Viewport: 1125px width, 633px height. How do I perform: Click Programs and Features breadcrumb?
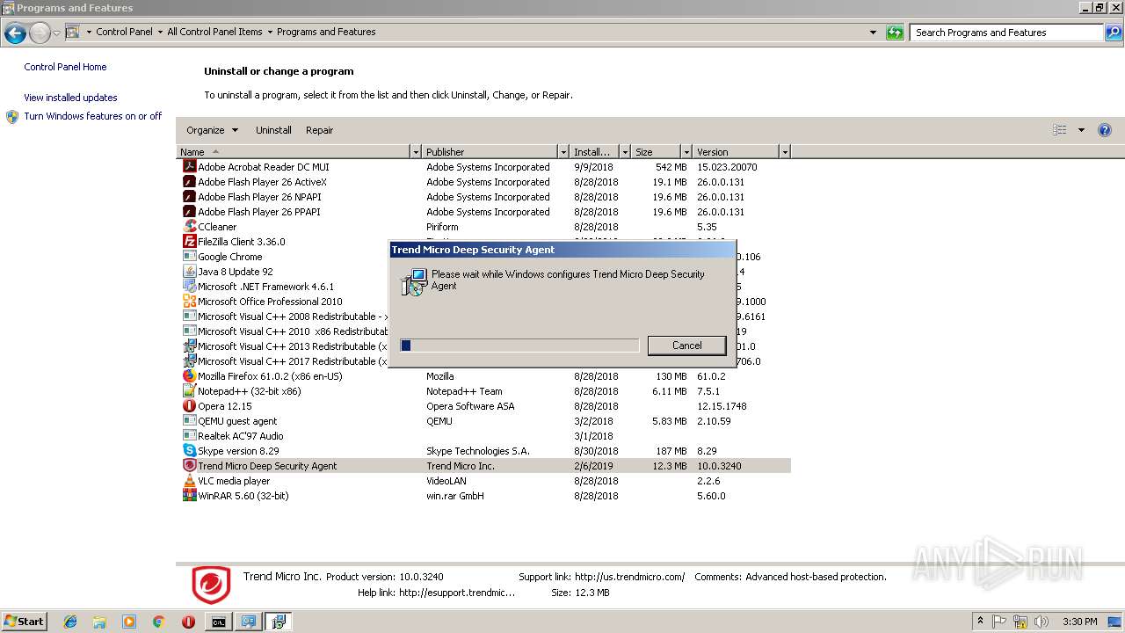point(326,32)
